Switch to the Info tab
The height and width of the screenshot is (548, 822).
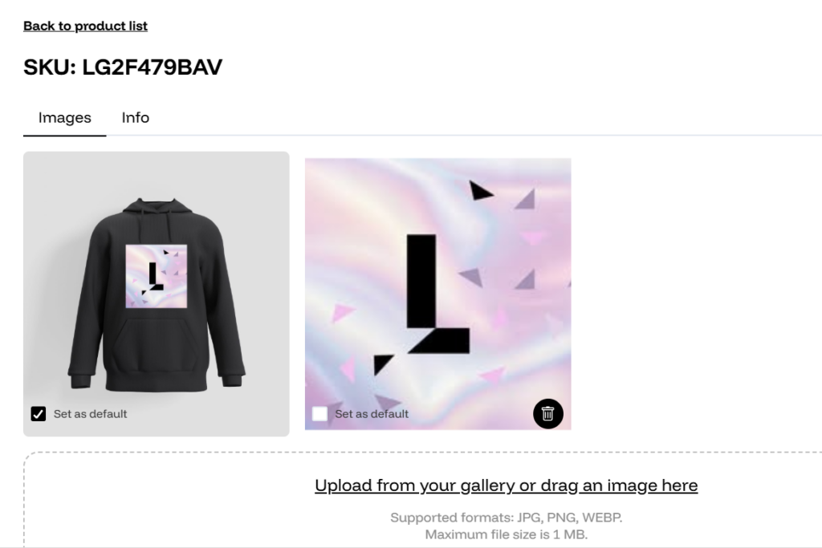pos(135,118)
